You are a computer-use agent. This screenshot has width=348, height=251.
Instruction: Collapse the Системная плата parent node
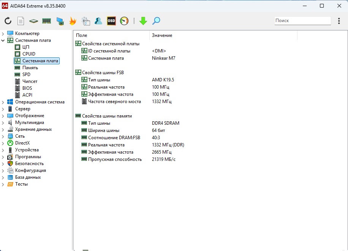click(3, 40)
